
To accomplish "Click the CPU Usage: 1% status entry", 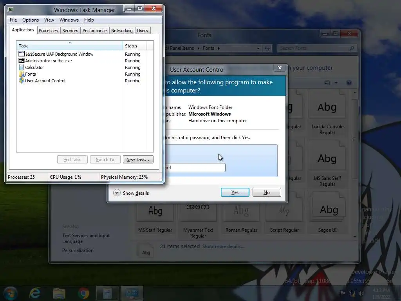I will [x=65, y=177].
